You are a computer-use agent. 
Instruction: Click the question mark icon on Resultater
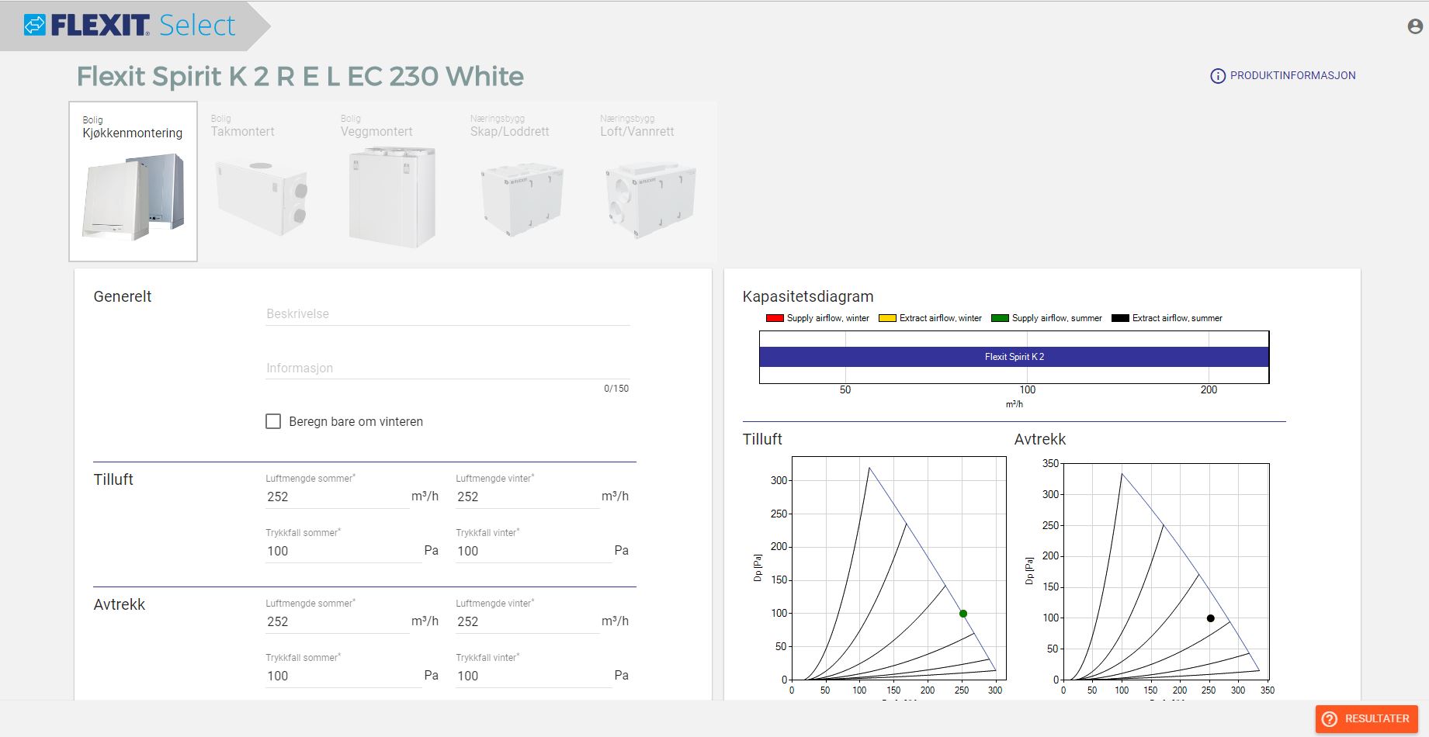point(1330,718)
